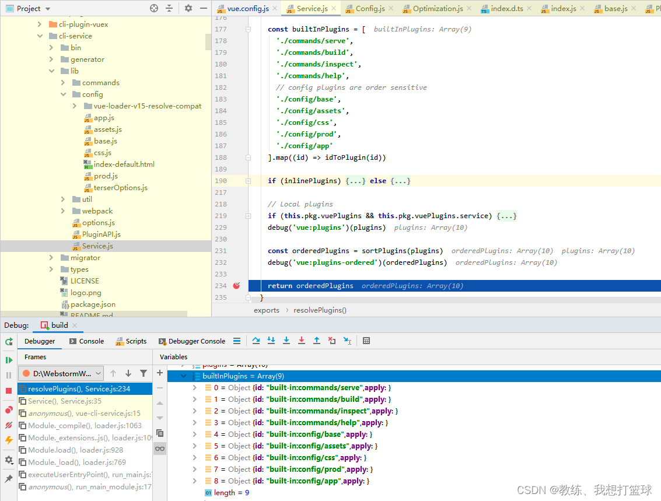Image resolution: width=661 pixels, height=501 pixels.
Task: Open Evaluate Expression calculator
Action: click(x=366, y=341)
